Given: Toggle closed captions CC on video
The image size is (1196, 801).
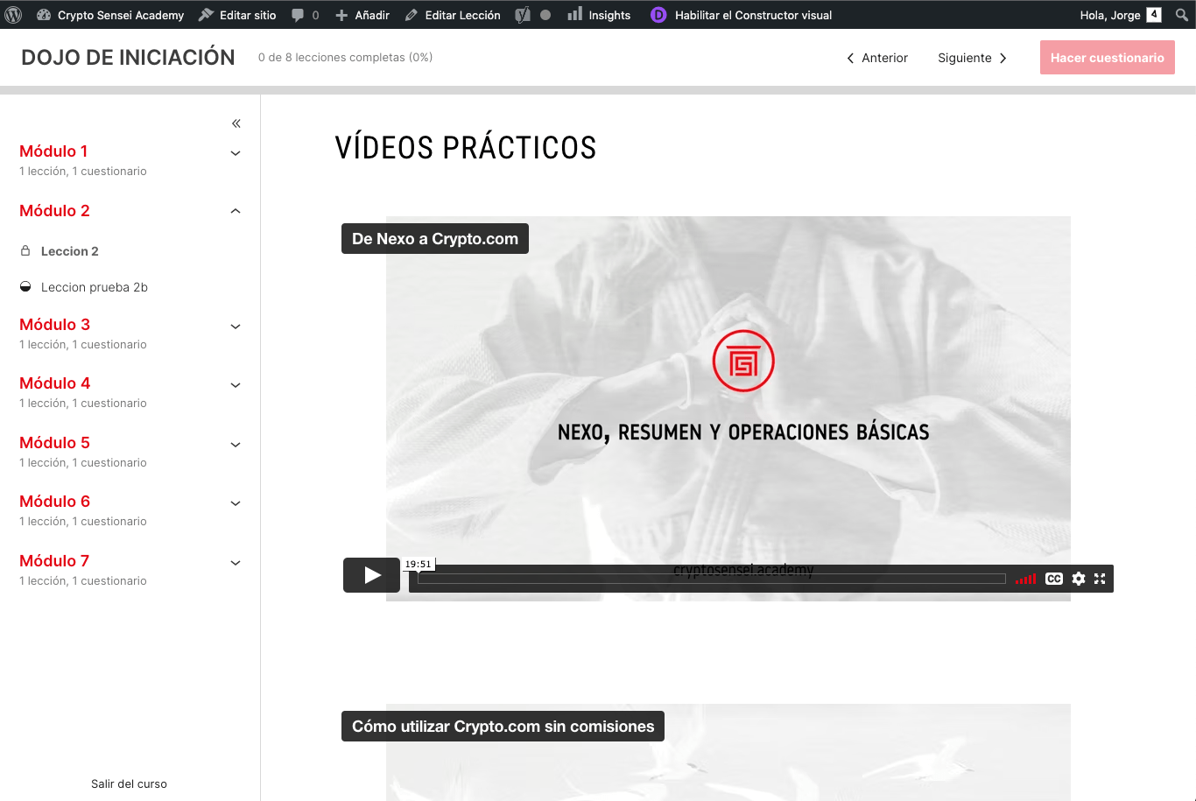Looking at the screenshot, I should click(x=1054, y=579).
